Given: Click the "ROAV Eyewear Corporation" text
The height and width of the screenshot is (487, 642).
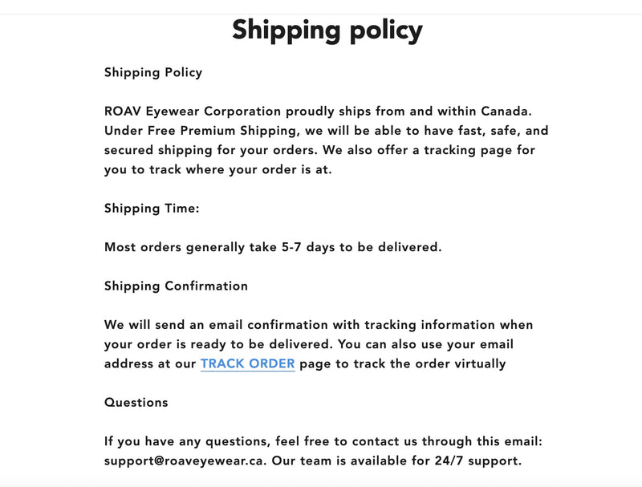Looking at the screenshot, I should 193,111.
